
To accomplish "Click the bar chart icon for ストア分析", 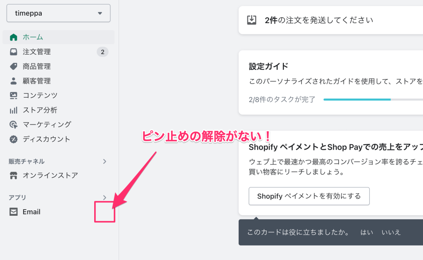I will [x=13, y=110].
